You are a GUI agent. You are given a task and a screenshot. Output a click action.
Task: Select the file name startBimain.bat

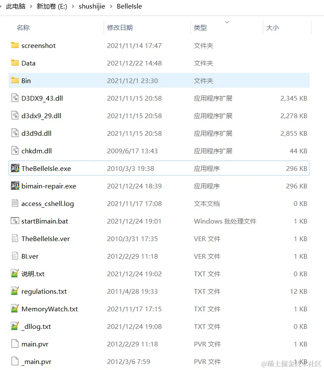45,221
